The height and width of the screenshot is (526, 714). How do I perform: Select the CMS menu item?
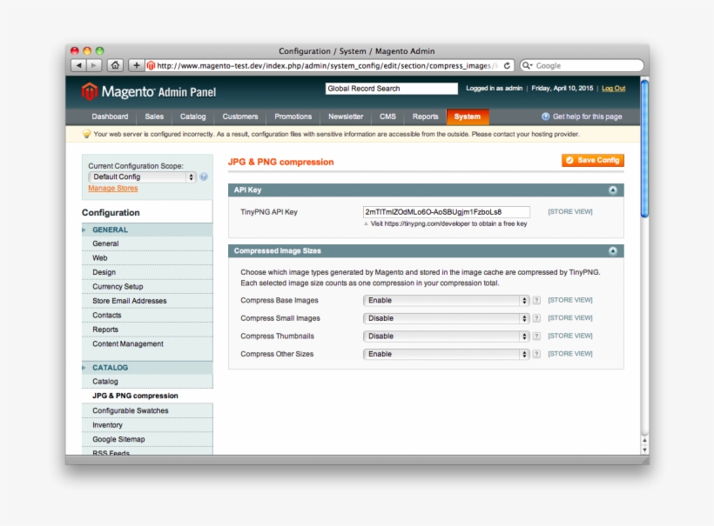(387, 116)
